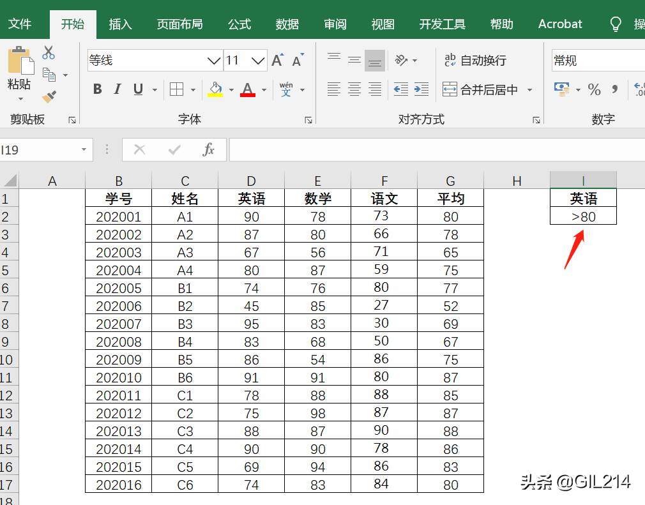This screenshot has height=505, width=645.
Task: Select the criteria cell >80
Action: (x=583, y=216)
